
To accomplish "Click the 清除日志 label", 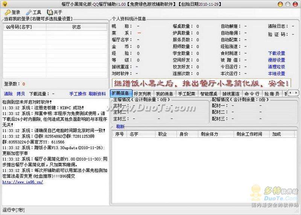I will click(278, 26).
